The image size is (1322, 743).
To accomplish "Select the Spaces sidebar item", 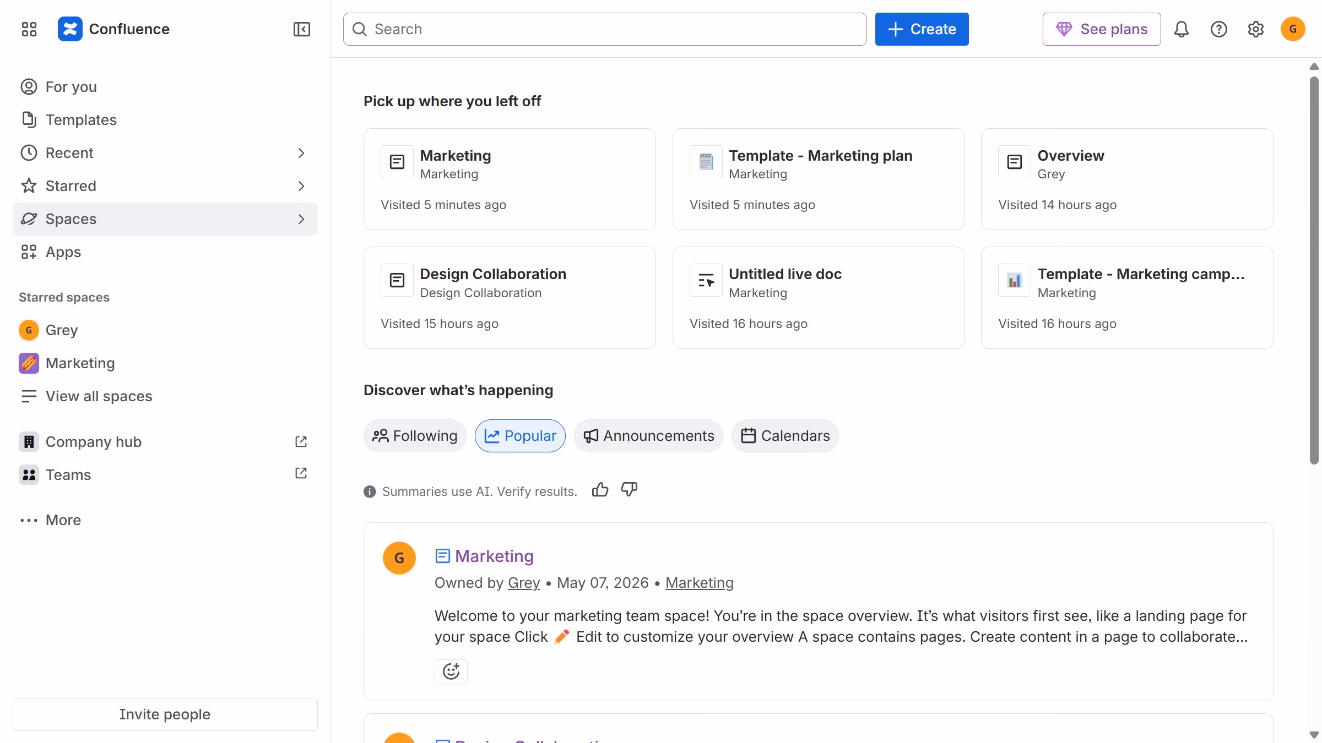I will tap(165, 219).
